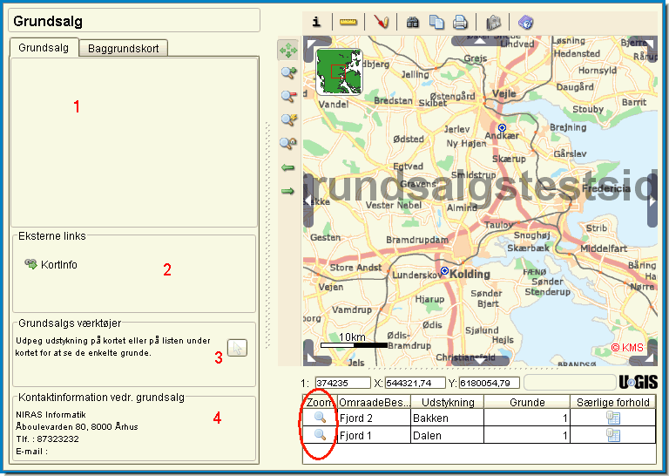Screen dimensions: 669x476
Task: Go to next map view, green right arrow
Action: [288, 191]
